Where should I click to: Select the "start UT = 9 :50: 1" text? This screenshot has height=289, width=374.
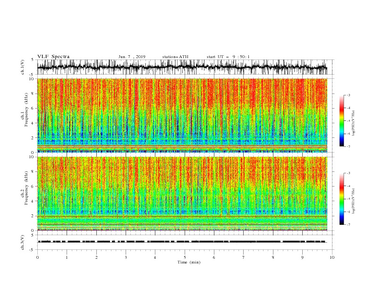click(x=228, y=57)
